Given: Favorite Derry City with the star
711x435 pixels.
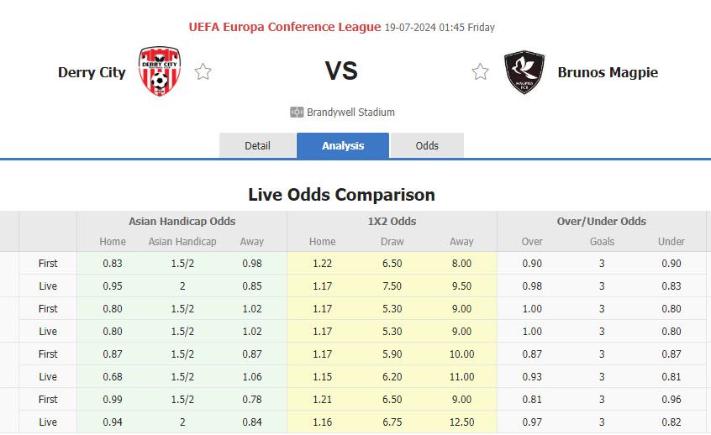Looking at the screenshot, I should [x=203, y=72].
